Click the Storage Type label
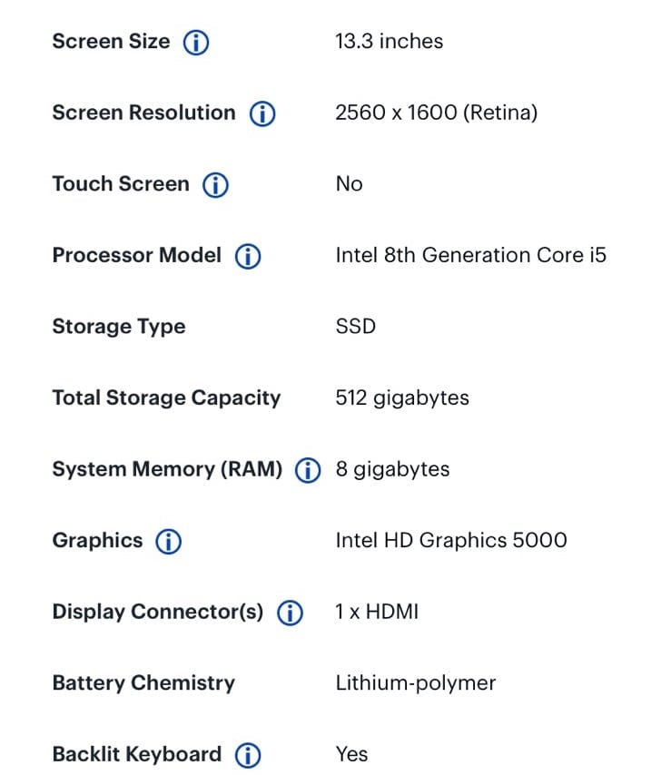The height and width of the screenshot is (775, 671). click(119, 327)
